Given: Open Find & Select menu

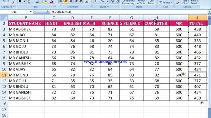Looking at the screenshot, I should pos(195,2).
